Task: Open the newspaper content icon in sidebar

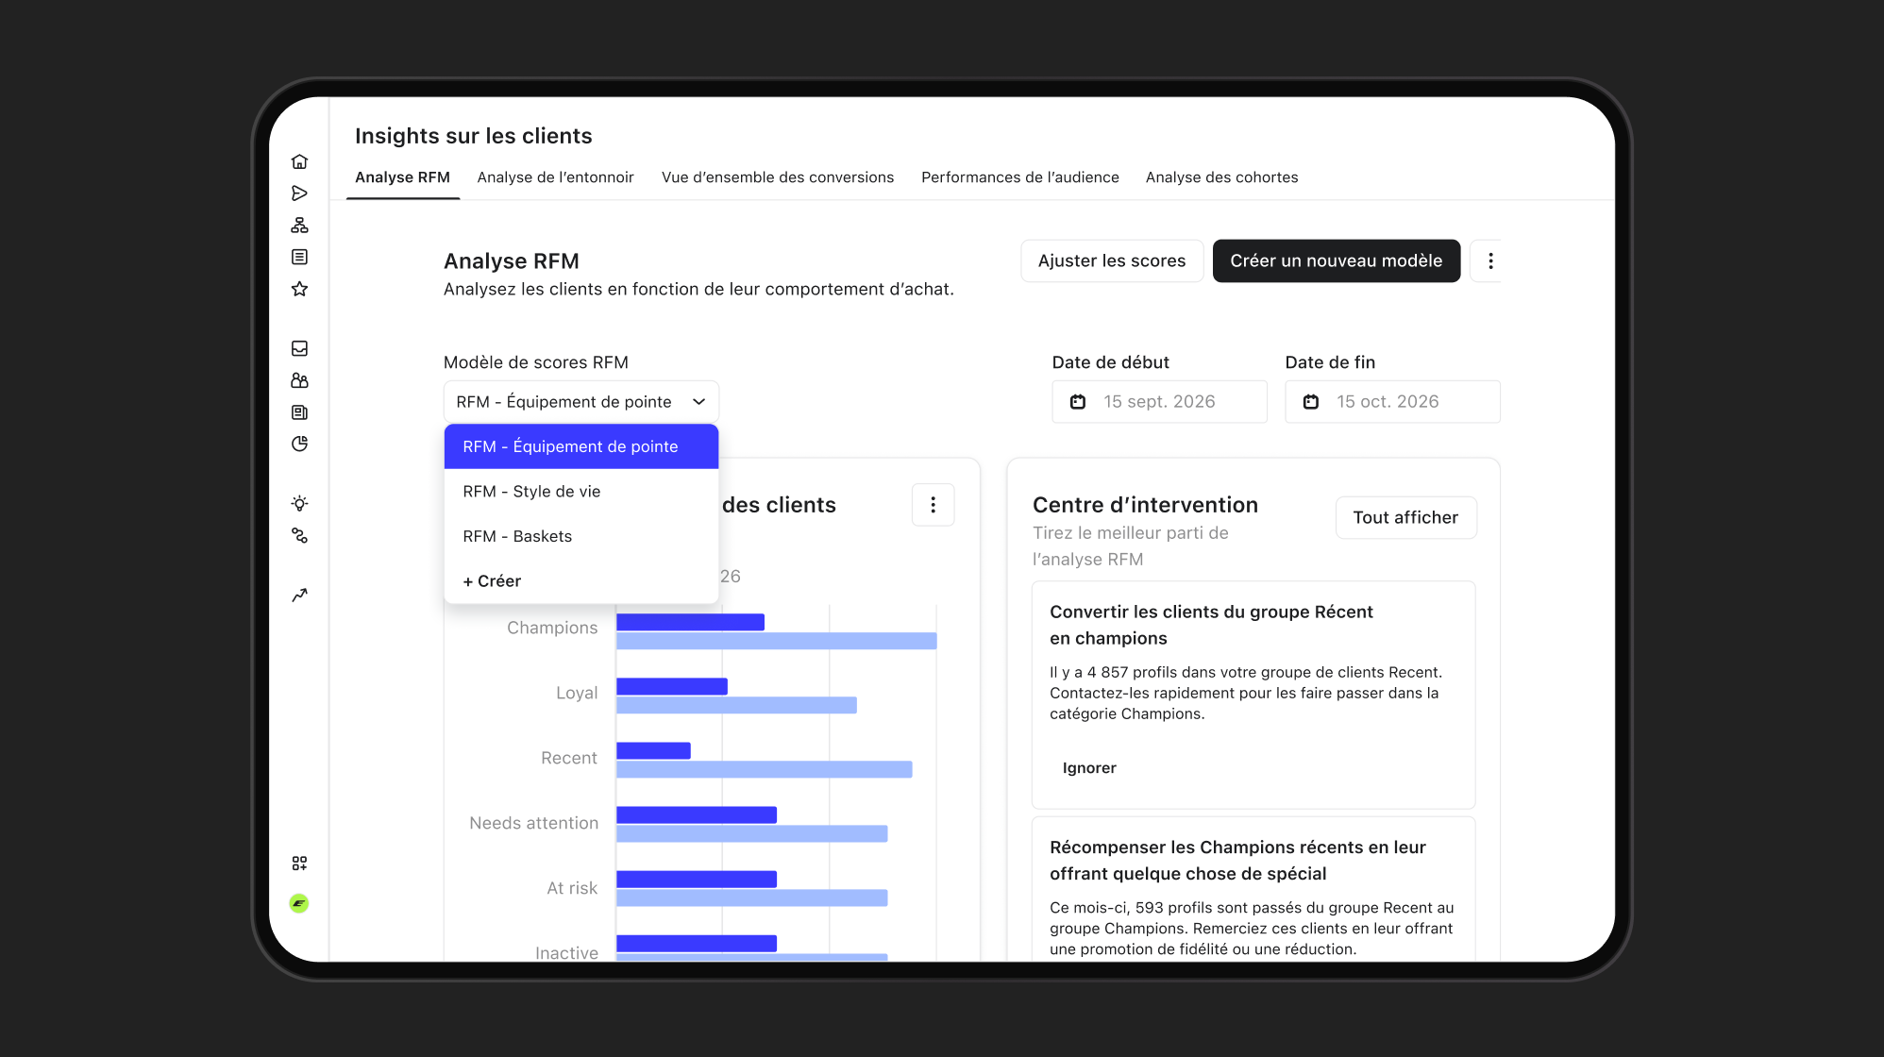Action: [x=299, y=412]
